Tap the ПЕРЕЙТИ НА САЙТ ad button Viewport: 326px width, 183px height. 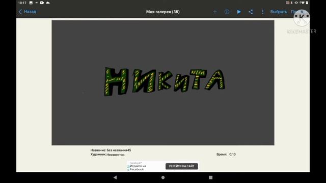point(181,166)
